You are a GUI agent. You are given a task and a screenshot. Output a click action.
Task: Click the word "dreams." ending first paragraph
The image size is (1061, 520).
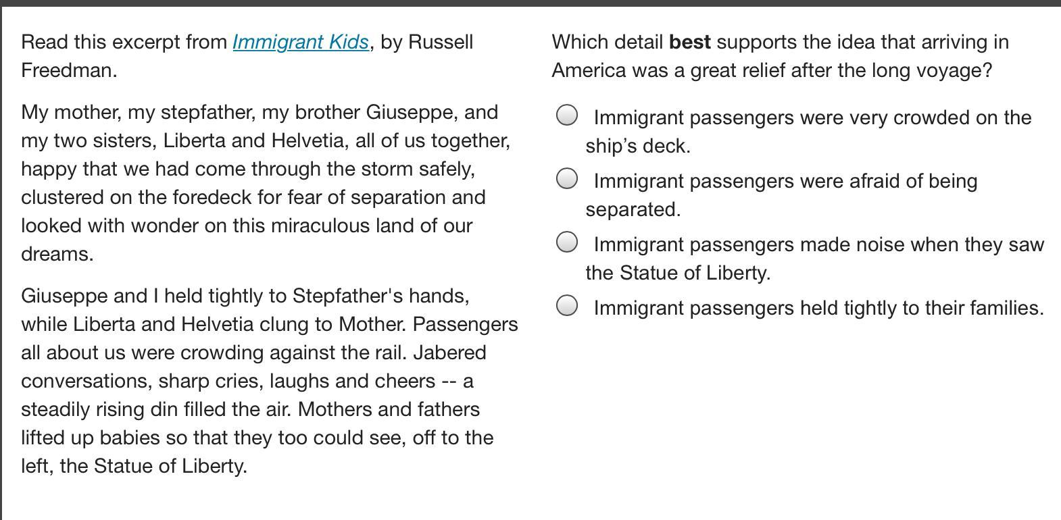[x=57, y=254]
